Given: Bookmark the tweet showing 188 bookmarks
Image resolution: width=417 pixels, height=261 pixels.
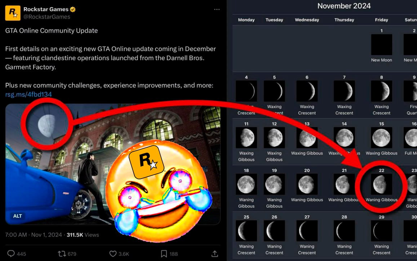Looking at the screenshot, I should point(164,253).
